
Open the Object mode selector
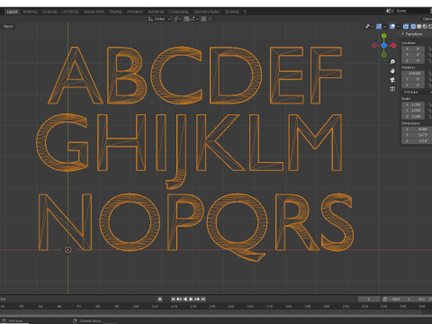coord(8,26)
